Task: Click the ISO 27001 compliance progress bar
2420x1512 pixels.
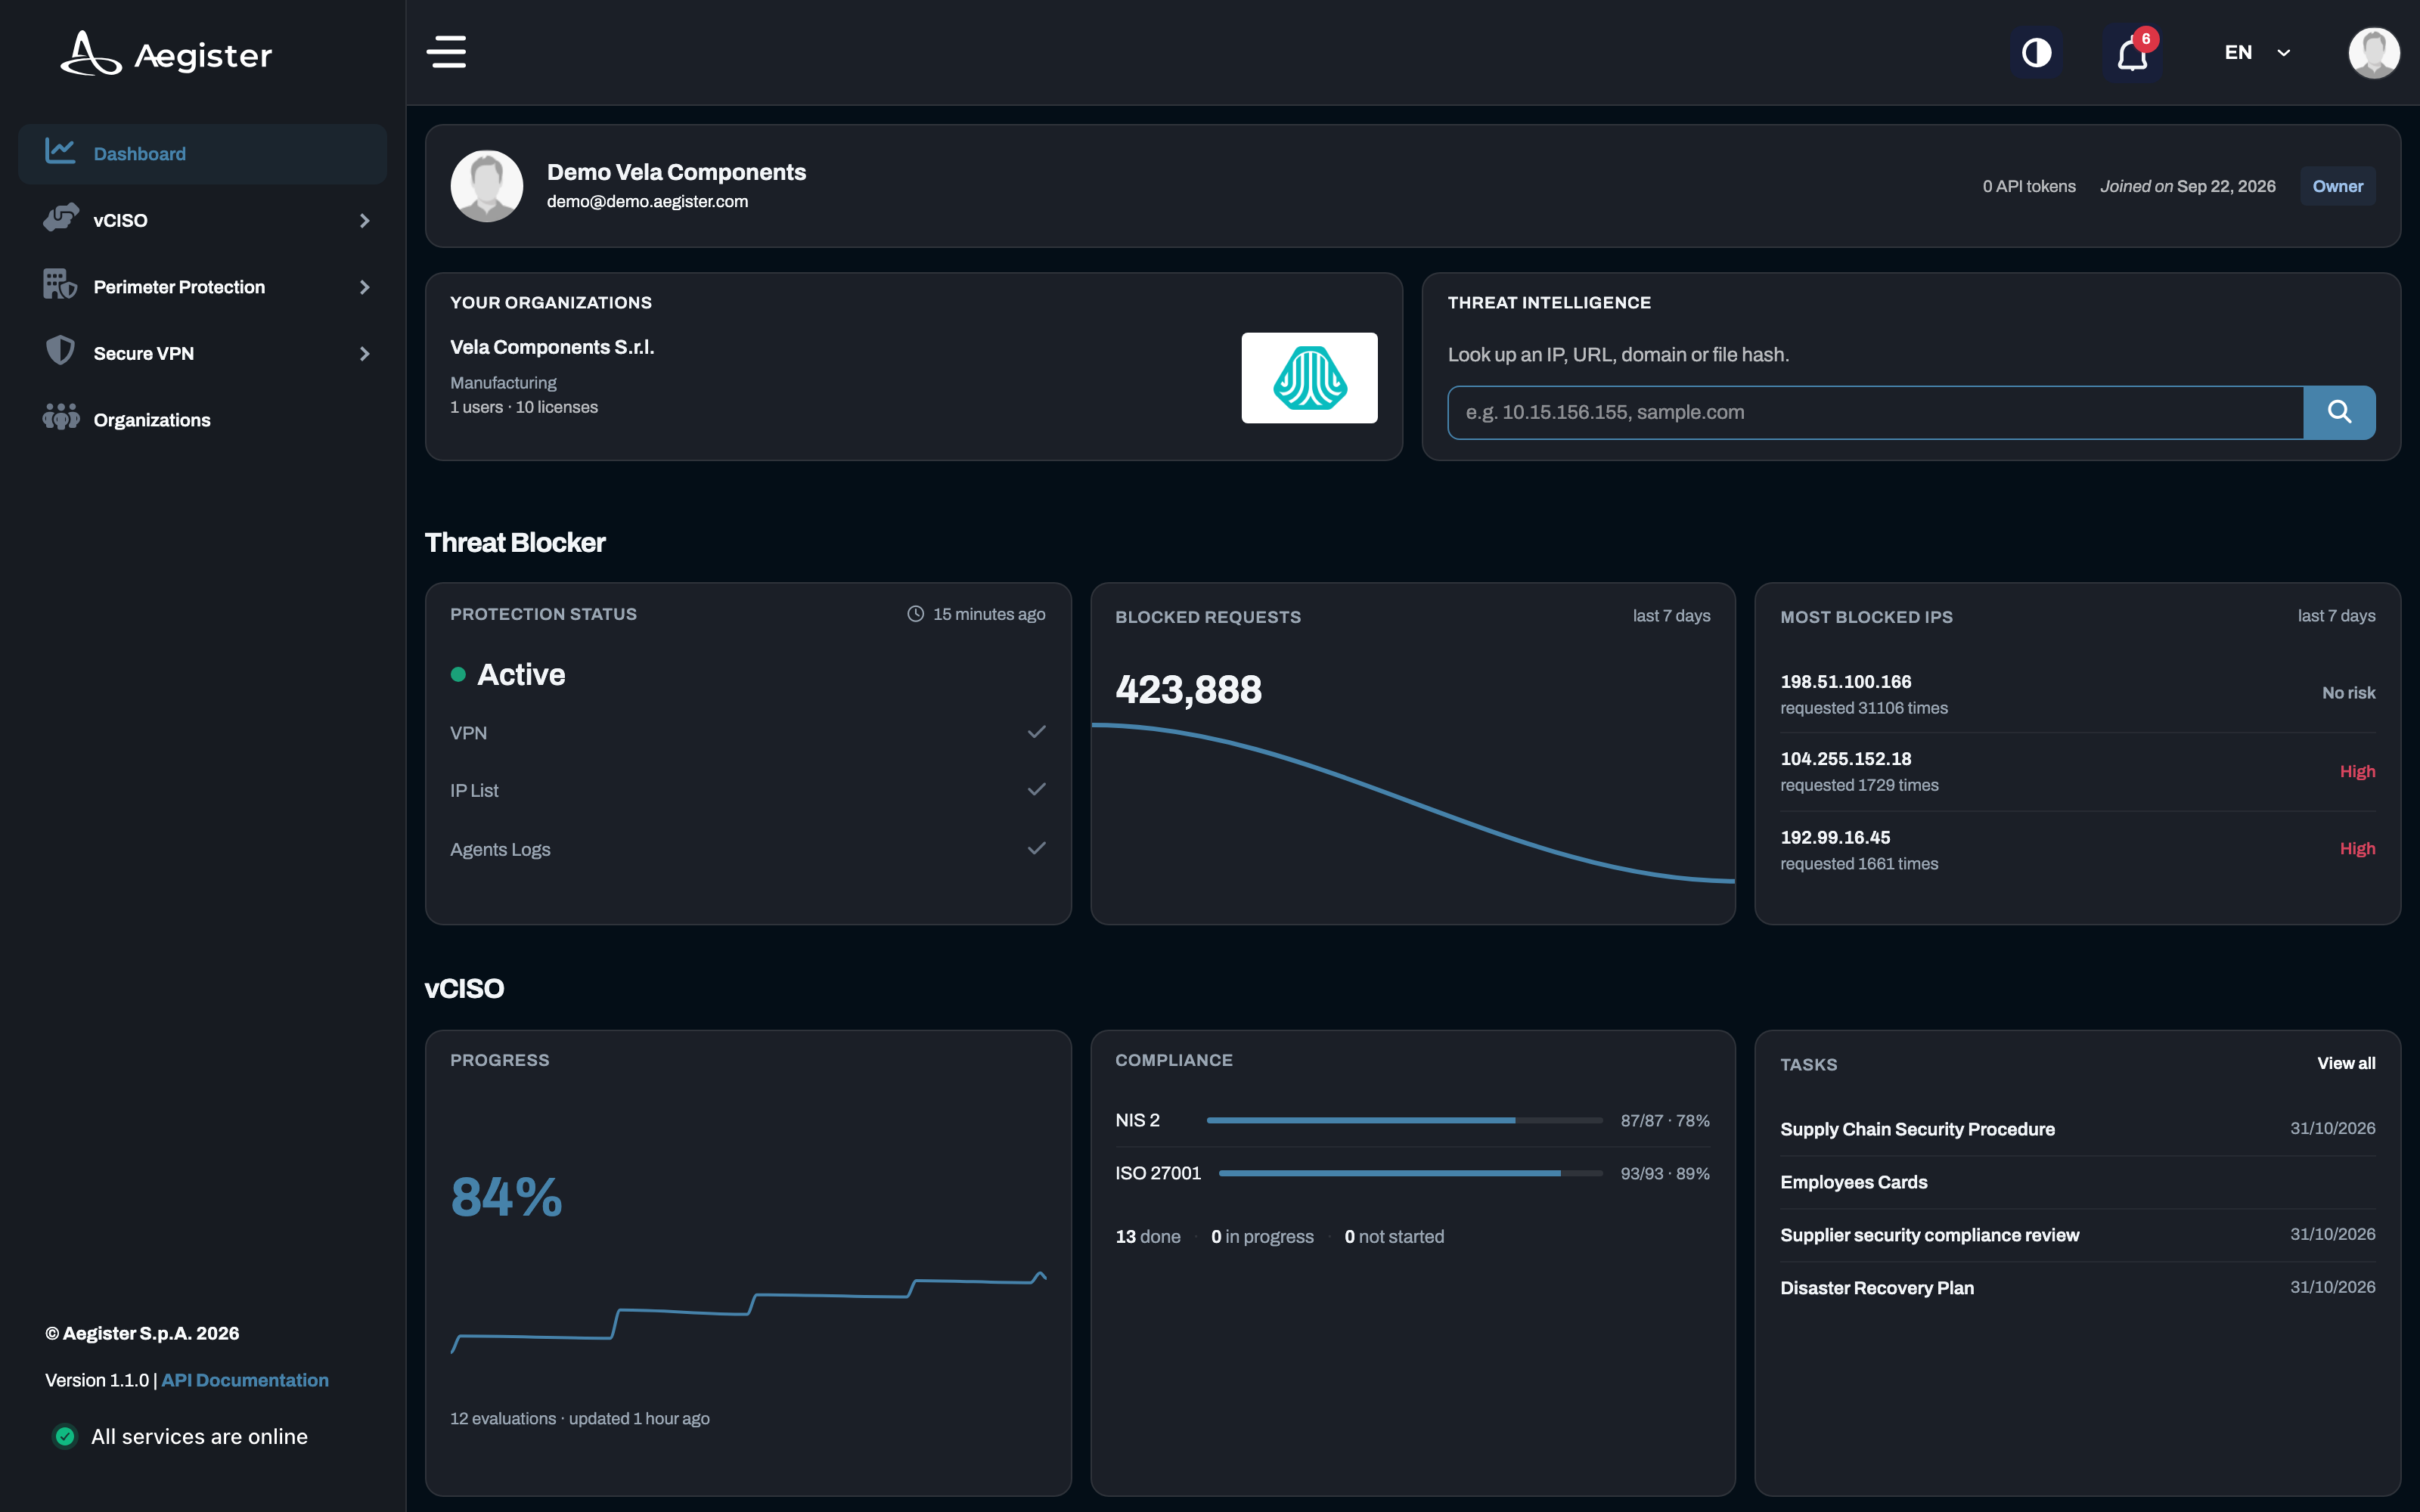Action: 1410,1173
